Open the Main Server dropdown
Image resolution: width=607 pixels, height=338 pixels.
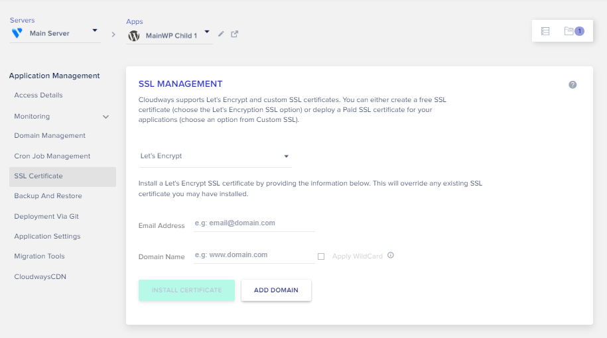tap(55, 33)
